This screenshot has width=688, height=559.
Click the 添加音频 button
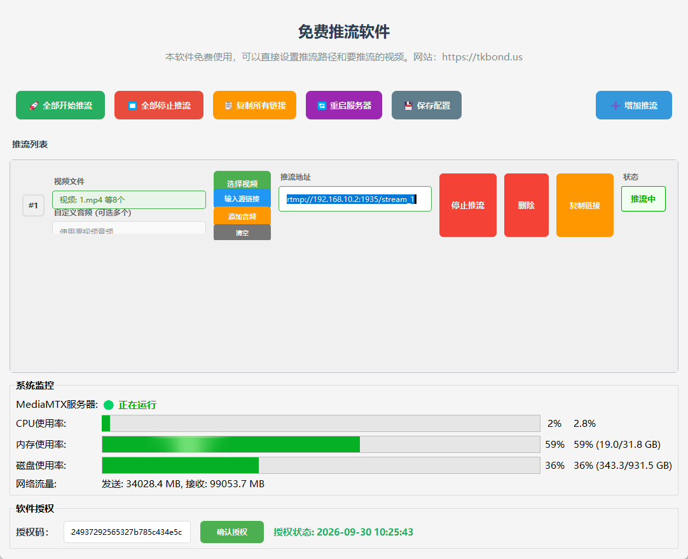point(242,216)
